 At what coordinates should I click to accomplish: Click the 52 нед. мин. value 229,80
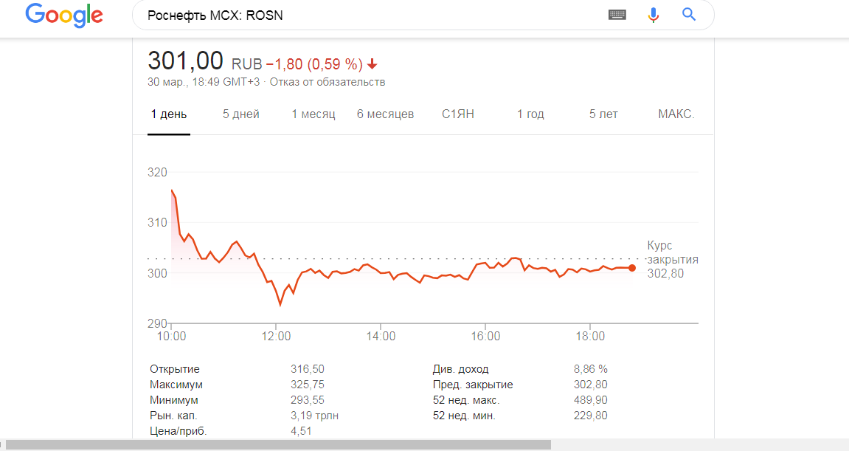pos(591,416)
